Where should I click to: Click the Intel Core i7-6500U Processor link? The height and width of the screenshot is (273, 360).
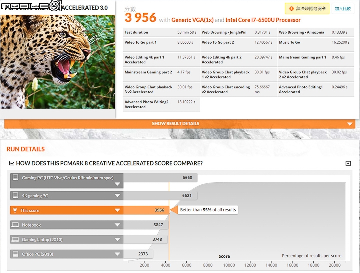point(263,20)
